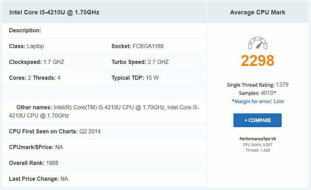Click the Clockspeed 1.7 GHZ entry
The height and width of the screenshot is (190, 311).
pos(37,62)
